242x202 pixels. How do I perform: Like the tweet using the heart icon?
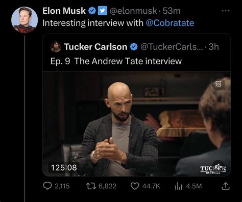[135, 186]
